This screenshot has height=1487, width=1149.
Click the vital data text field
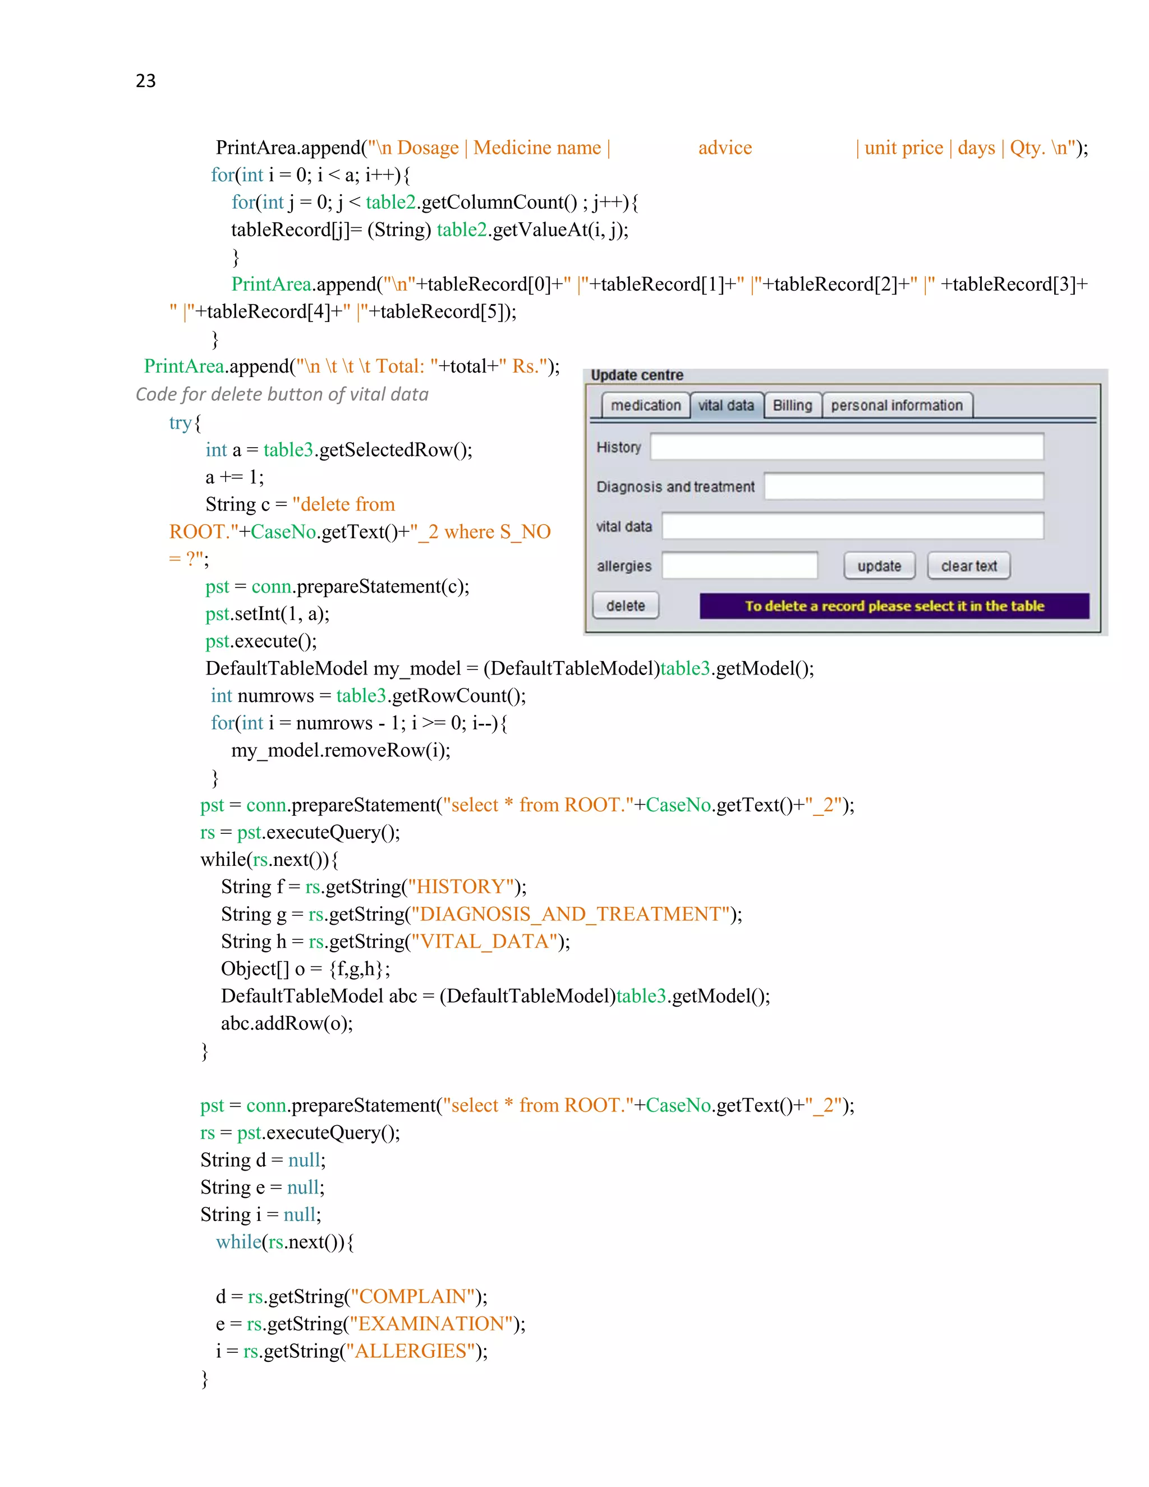click(853, 526)
